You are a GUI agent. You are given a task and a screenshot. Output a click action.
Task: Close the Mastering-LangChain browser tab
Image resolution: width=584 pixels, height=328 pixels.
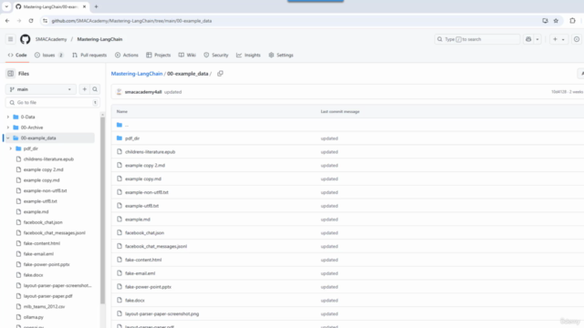pyautogui.click(x=85, y=6)
